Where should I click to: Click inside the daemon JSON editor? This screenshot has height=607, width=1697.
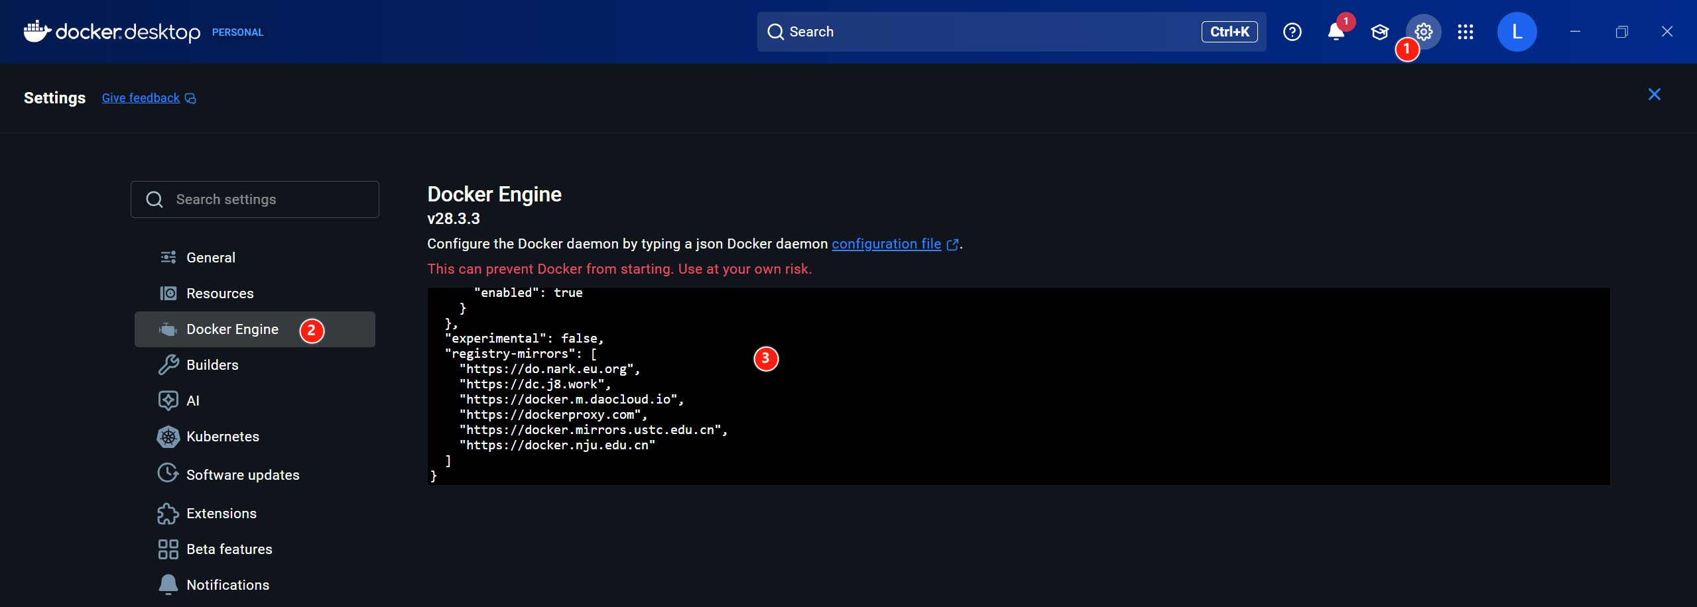pyautogui.click(x=1019, y=386)
